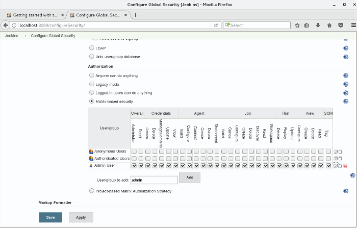The width and height of the screenshot is (357, 228).
Task: Open the Firefox downloads arrow icon
Action: (x=318, y=25)
